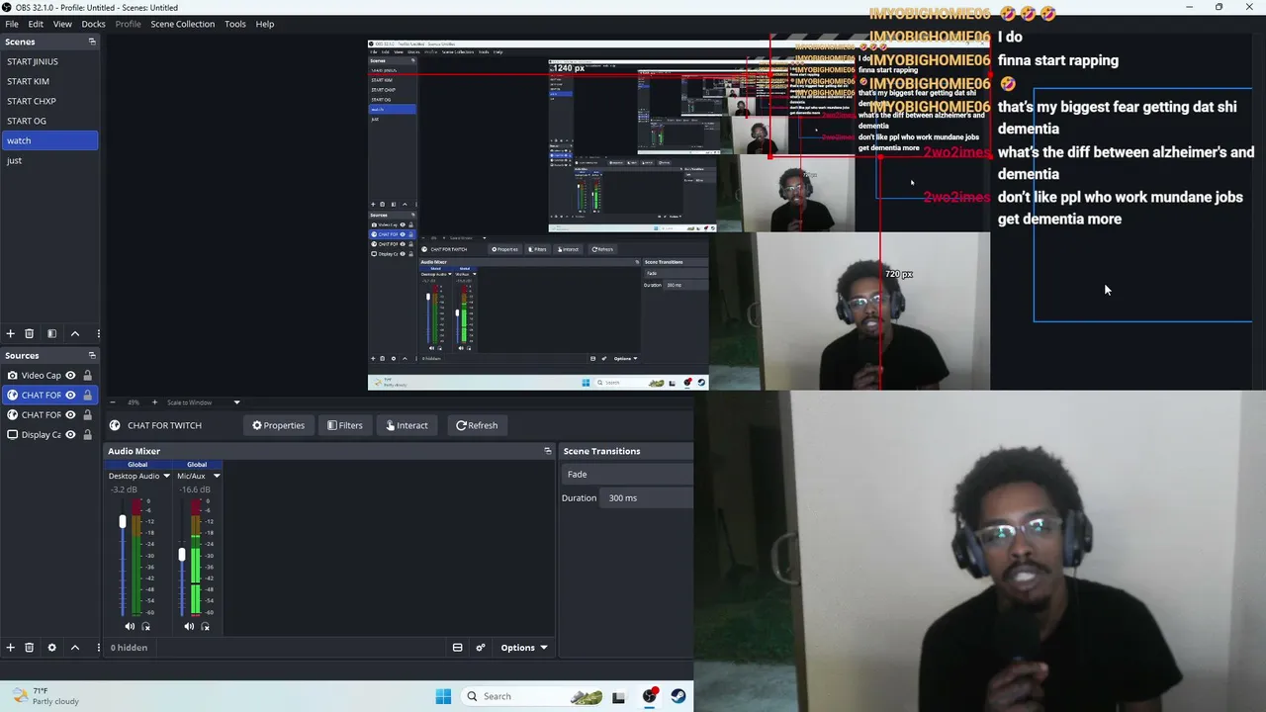Move selected scene up with arrow icon
The width and height of the screenshot is (1266, 712).
point(75,334)
